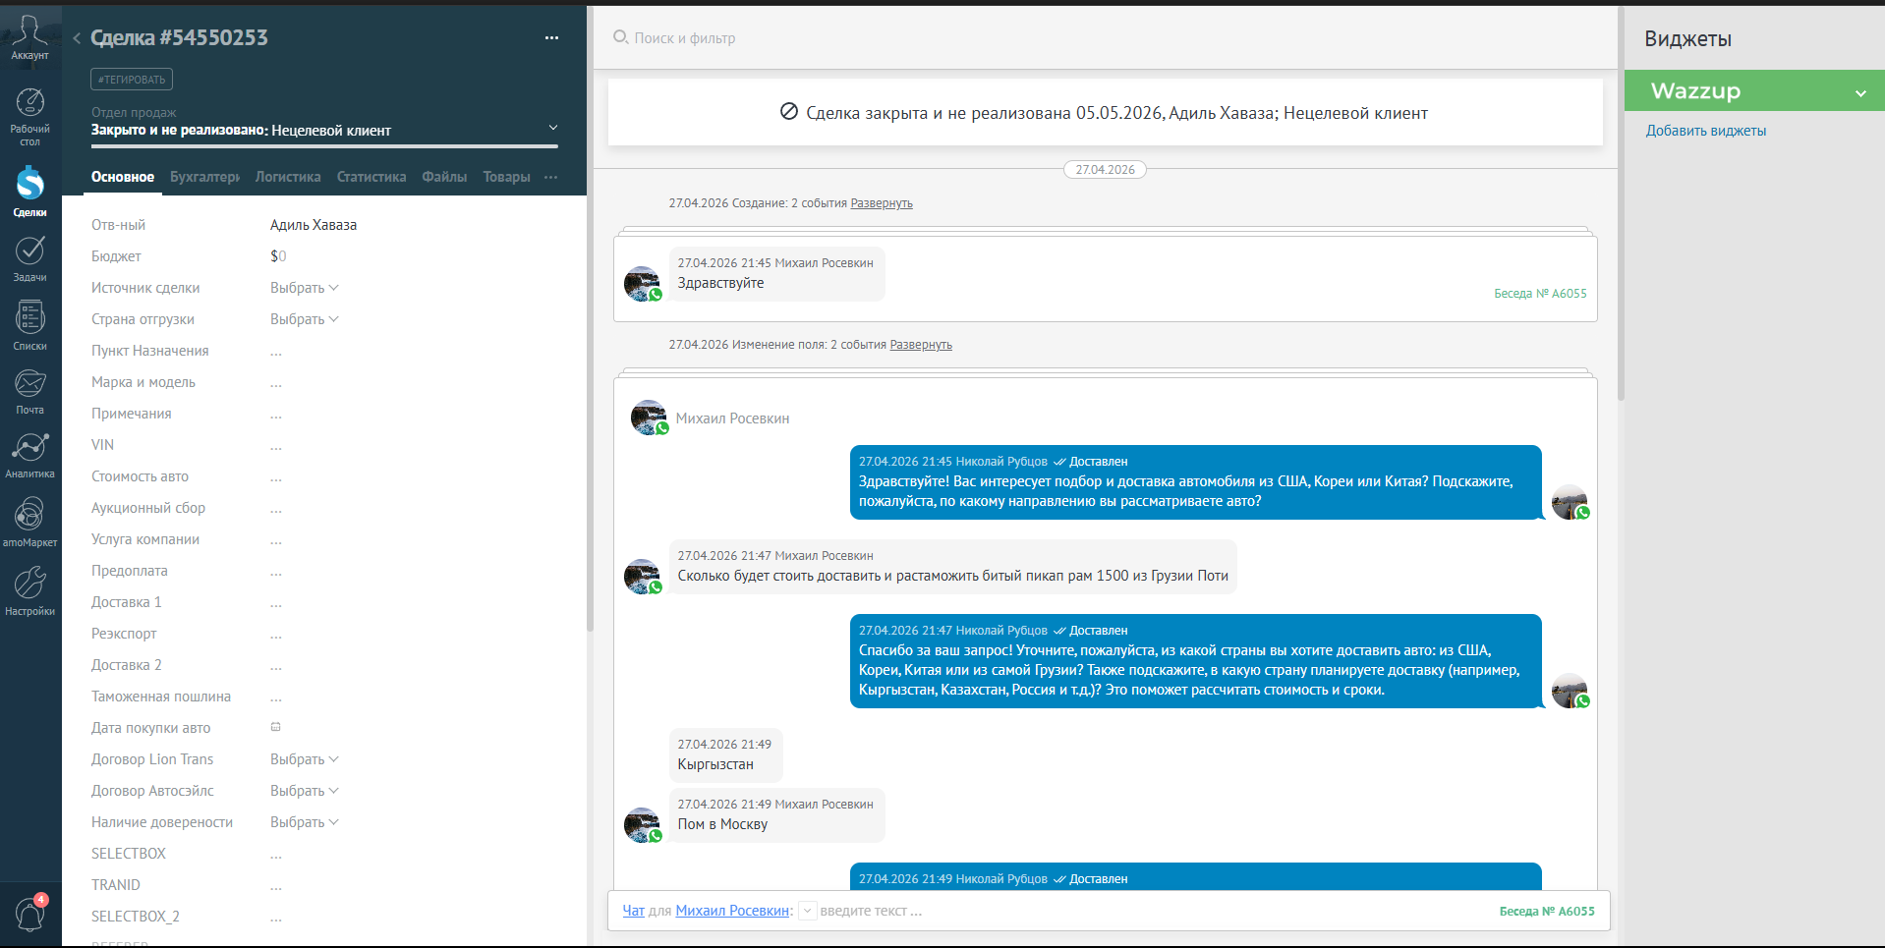
Task: Click Развернуть link for Создание events
Action: point(882,203)
